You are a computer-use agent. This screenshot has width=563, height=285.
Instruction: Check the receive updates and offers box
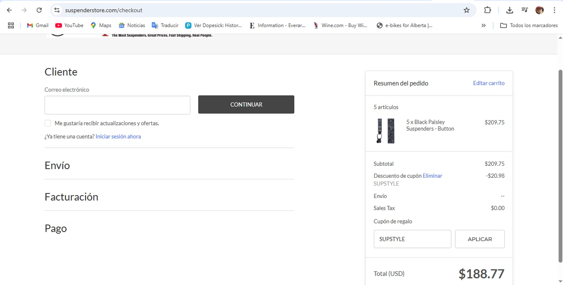[48, 123]
